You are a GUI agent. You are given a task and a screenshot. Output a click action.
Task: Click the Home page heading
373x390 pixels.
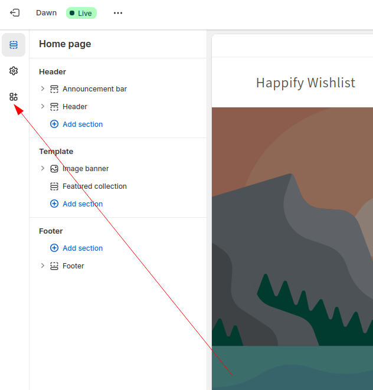pos(65,44)
